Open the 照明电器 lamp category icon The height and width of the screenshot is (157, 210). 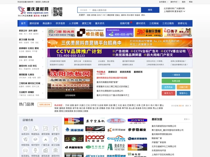pos(35,151)
